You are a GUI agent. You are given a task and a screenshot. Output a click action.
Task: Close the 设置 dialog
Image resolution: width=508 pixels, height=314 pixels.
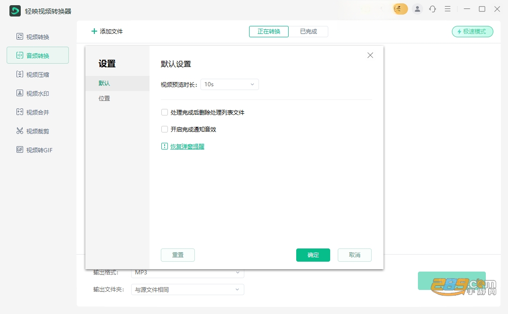(x=370, y=55)
